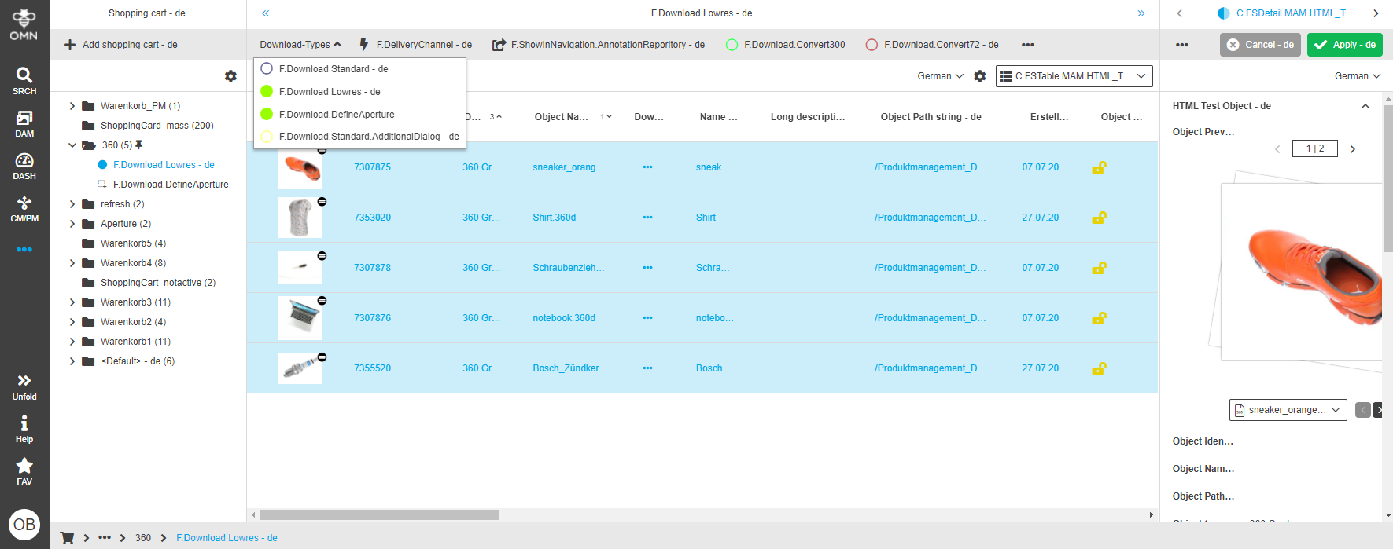
Task: Open breadcrumb ellipsis menu
Action: [x=105, y=538]
